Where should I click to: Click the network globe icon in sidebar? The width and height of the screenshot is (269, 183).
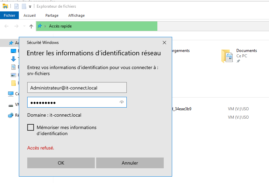pyautogui.click(x=11, y=115)
